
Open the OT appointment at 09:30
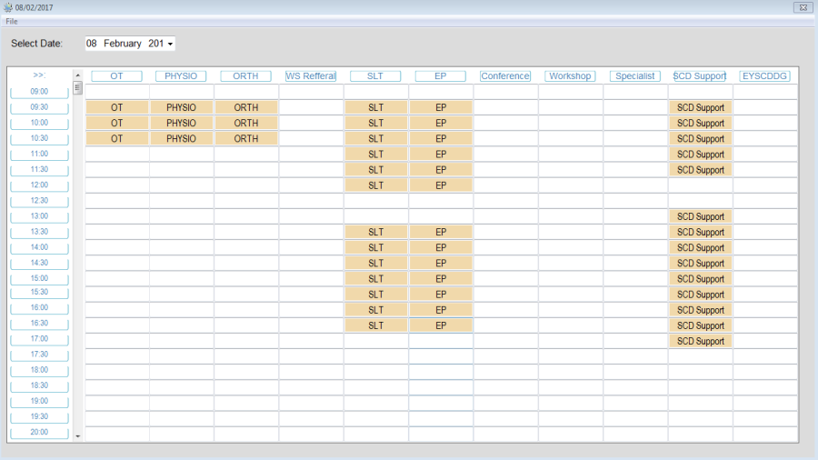(116, 107)
